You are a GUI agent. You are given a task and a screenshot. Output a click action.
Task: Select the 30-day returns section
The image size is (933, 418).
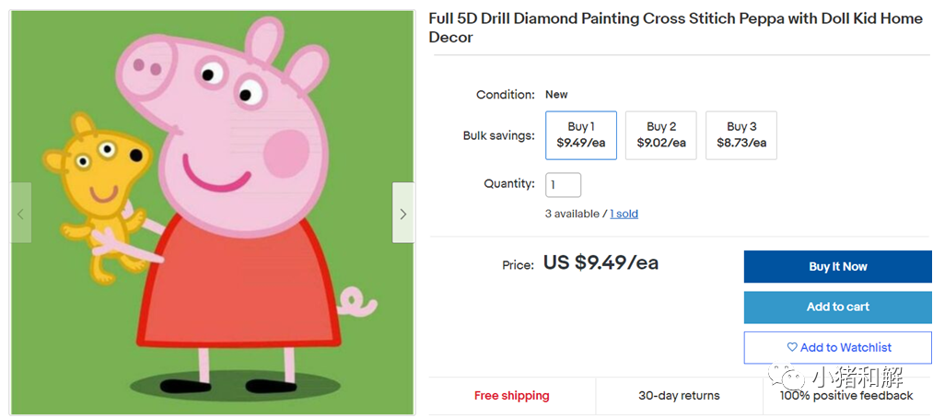[679, 396]
